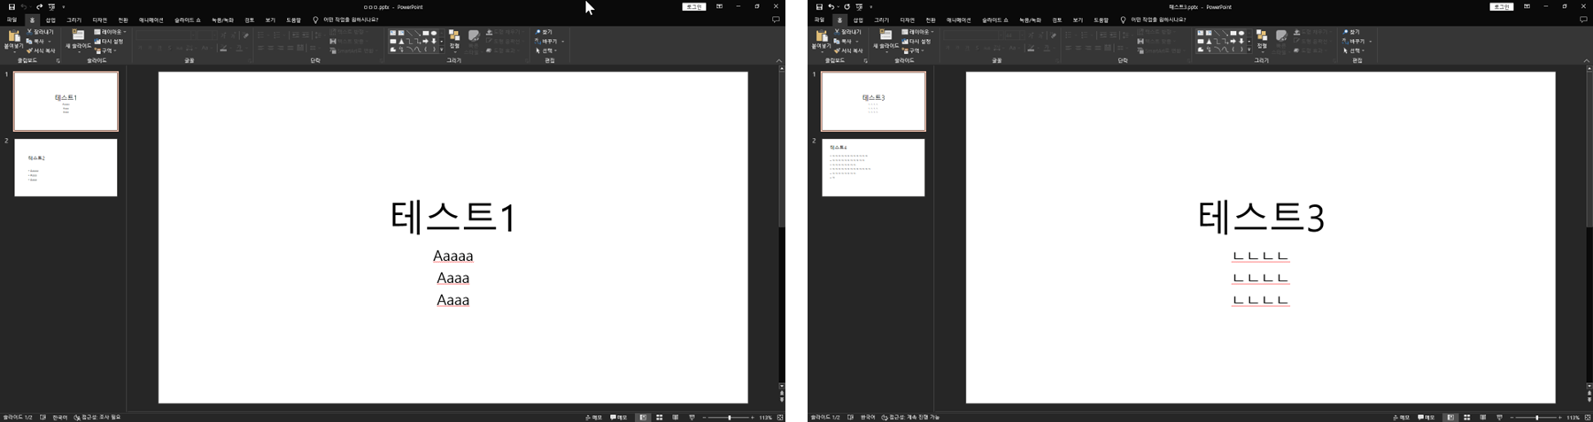Click 서식 복사 format painter in right window

[849, 50]
